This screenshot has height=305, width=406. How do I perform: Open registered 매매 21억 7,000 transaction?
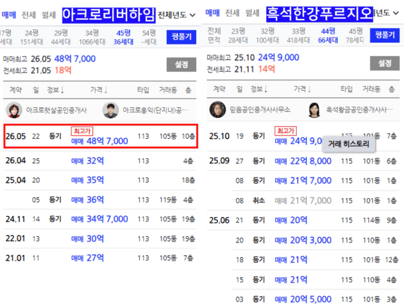tap(303, 180)
